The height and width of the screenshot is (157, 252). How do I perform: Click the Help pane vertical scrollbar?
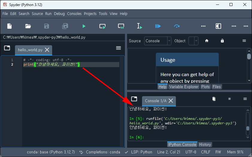[249, 66]
